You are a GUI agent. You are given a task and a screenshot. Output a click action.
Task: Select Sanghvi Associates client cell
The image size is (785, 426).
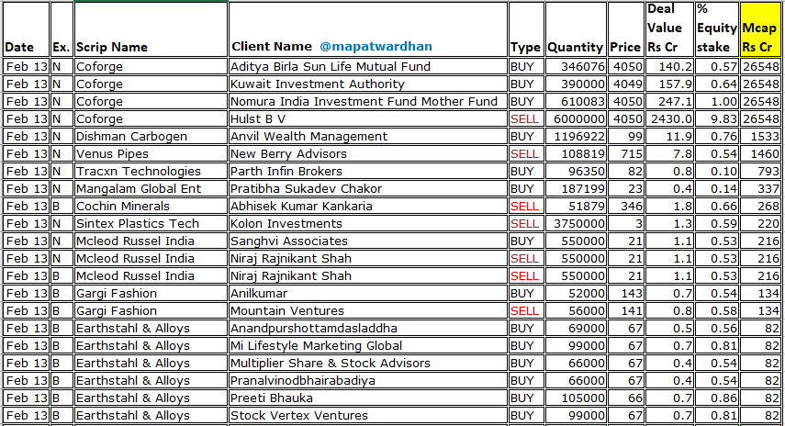[368, 241]
